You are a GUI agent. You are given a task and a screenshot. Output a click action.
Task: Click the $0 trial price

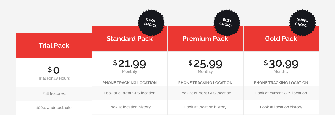(x=54, y=70)
